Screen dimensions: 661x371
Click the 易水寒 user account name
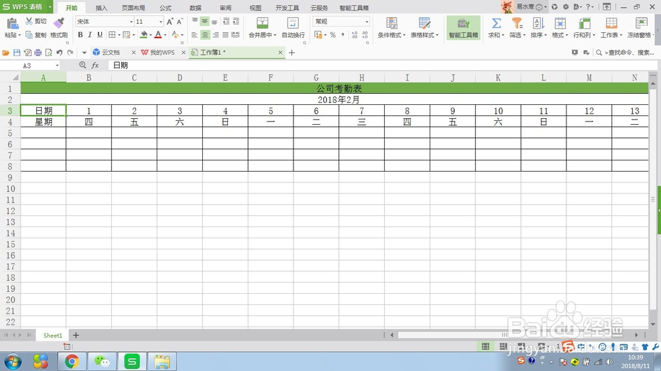[x=525, y=7]
